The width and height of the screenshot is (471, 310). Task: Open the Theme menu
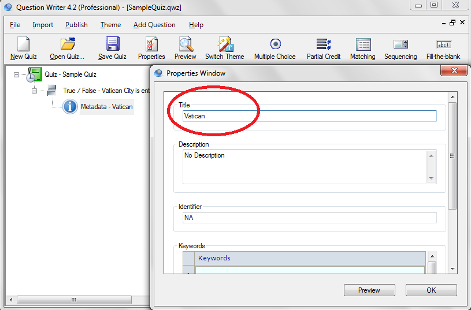(x=110, y=25)
